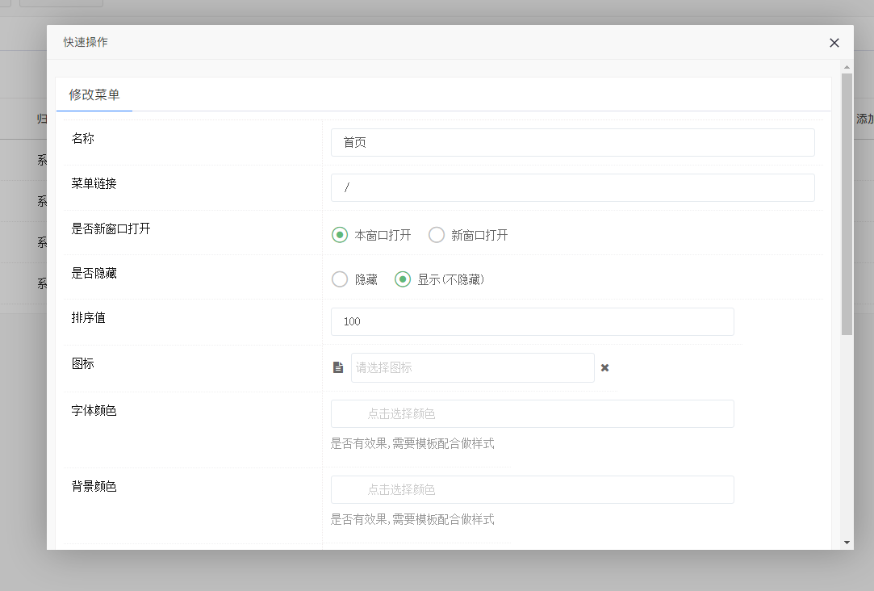Click the scrollbar down arrow in the dialog
The height and width of the screenshot is (591, 874).
click(x=847, y=542)
